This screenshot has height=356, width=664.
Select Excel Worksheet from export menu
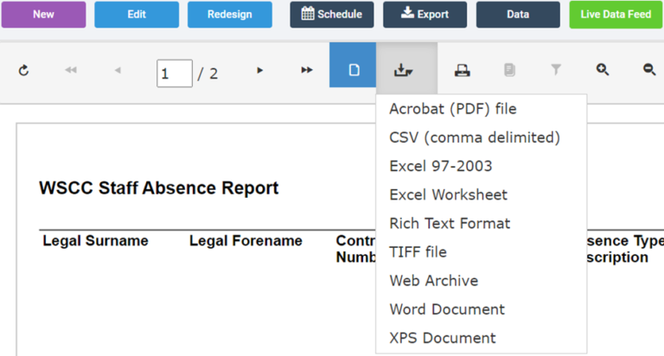click(x=448, y=194)
